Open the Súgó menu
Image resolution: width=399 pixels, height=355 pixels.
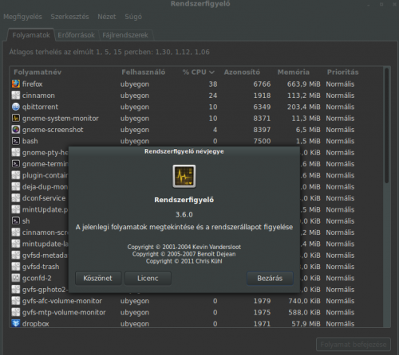point(133,17)
